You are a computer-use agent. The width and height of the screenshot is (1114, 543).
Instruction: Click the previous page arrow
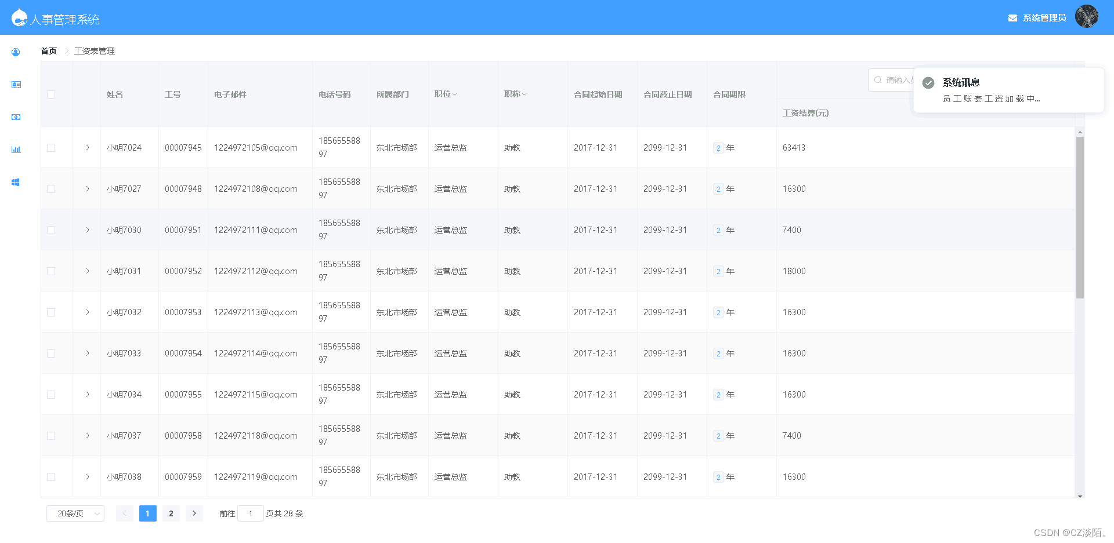pyautogui.click(x=125, y=513)
